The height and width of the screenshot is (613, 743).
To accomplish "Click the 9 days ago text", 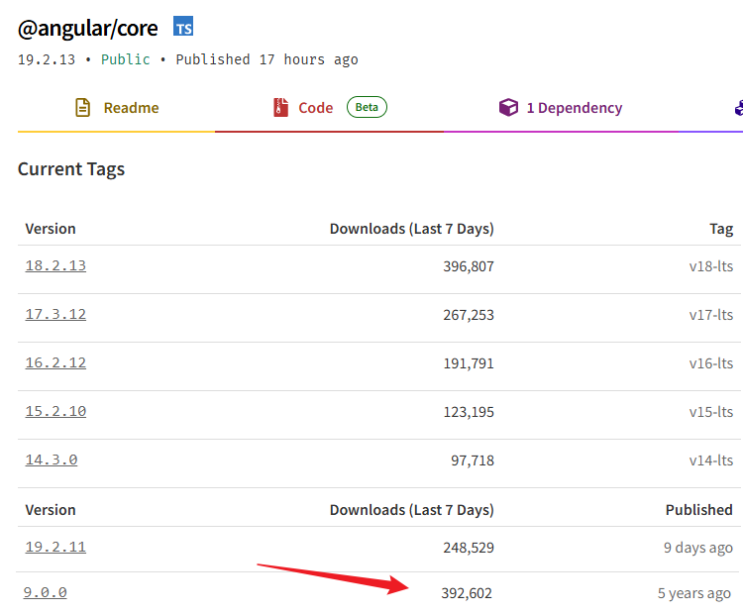I will 698,548.
